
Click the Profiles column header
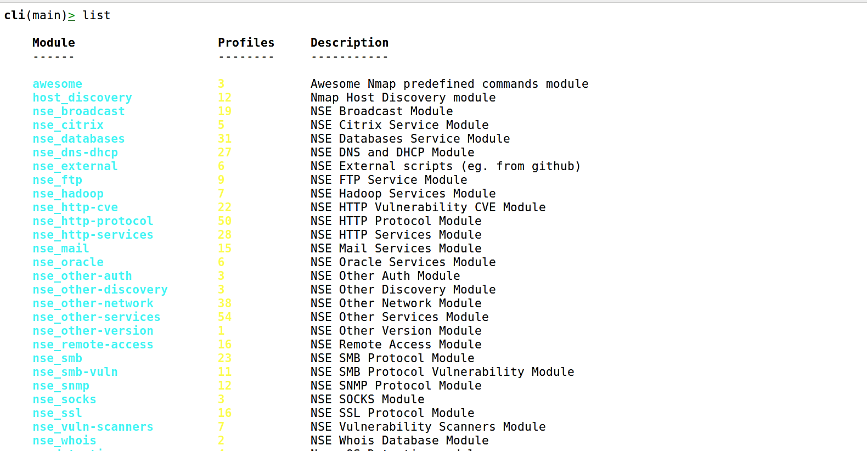pos(246,43)
